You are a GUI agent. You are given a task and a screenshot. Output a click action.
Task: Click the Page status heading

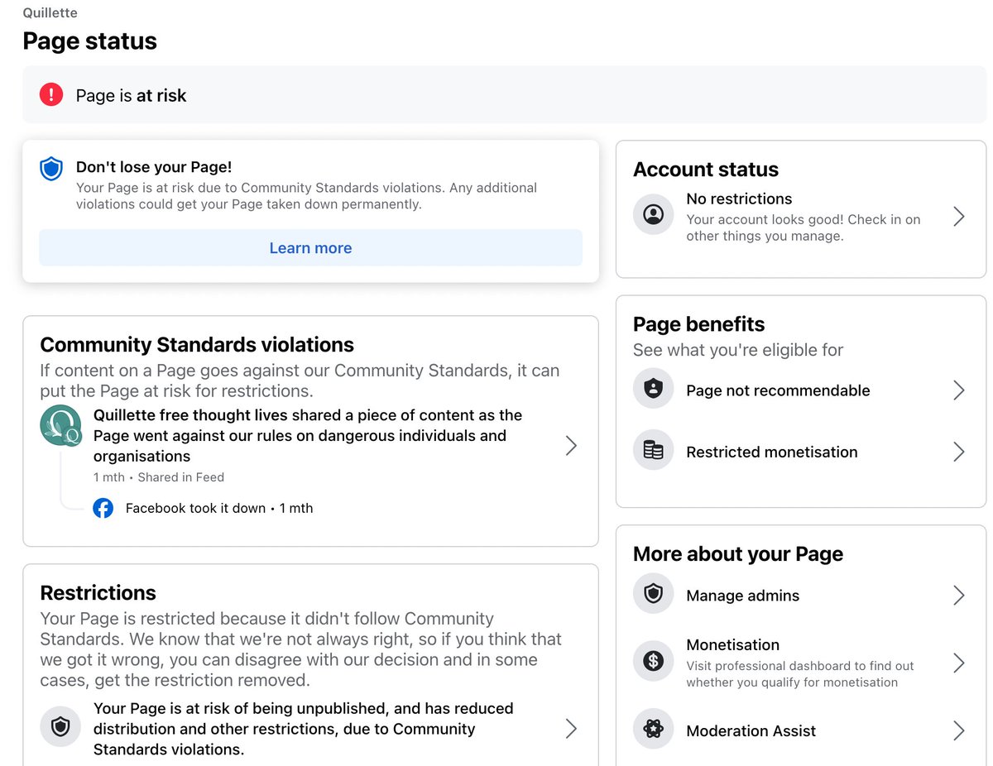(89, 41)
